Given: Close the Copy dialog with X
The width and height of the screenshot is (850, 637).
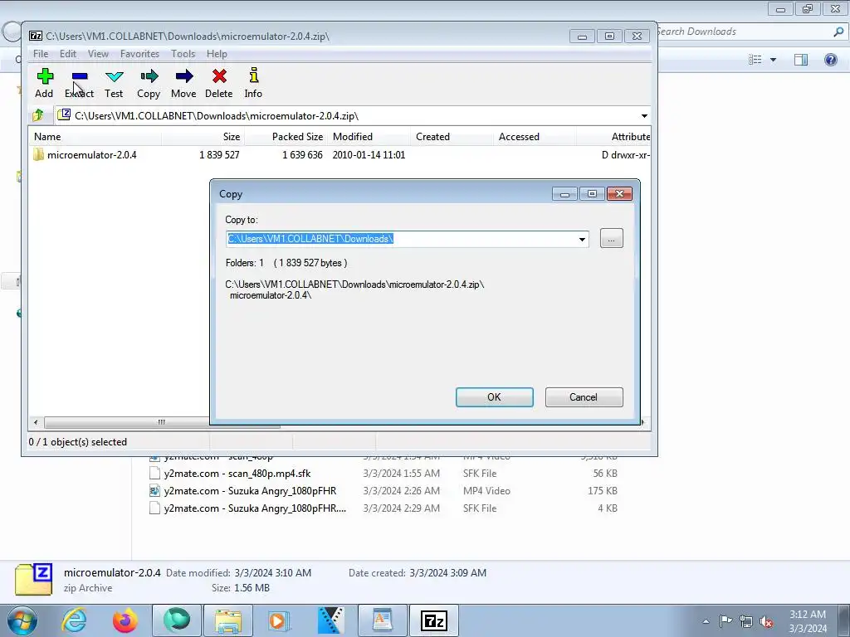Looking at the screenshot, I should pyautogui.click(x=619, y=194).
